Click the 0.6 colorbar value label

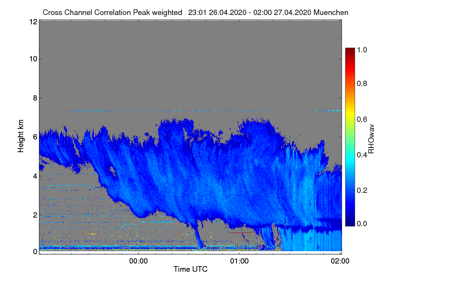[x=362, y=119]
